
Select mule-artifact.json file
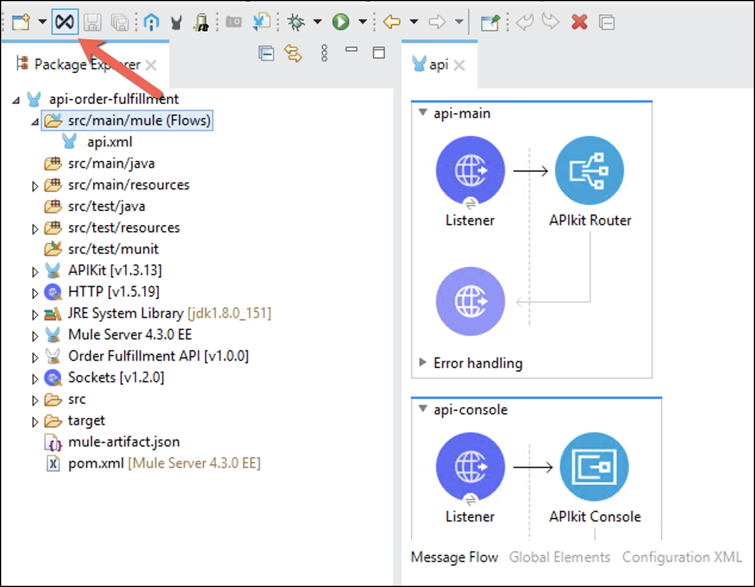(x=124, y=442)
